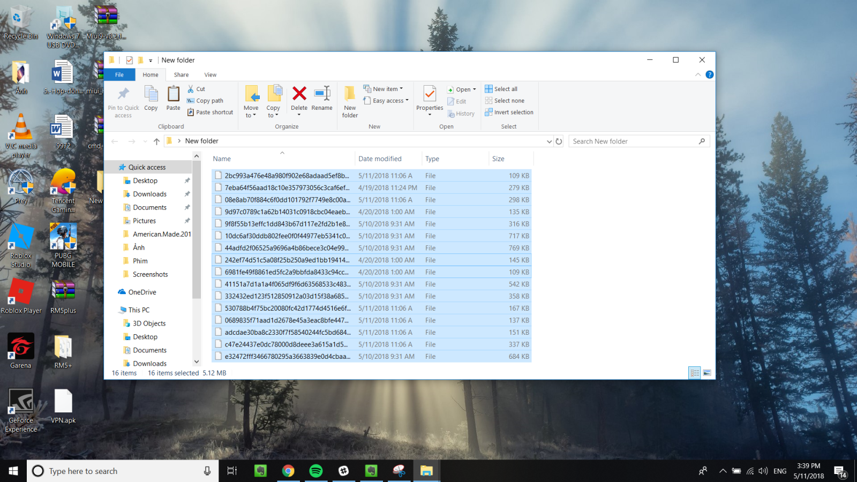Open Task View on the taskbar
The height and width of the screenshot is (482, 857).
click(232, 471)
